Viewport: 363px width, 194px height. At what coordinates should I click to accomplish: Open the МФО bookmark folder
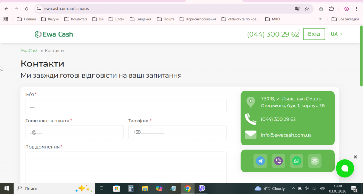272,19
